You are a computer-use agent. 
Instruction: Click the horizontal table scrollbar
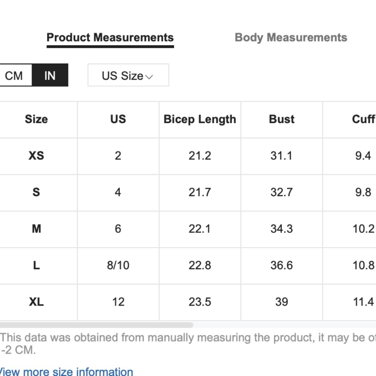pos(96,325)
